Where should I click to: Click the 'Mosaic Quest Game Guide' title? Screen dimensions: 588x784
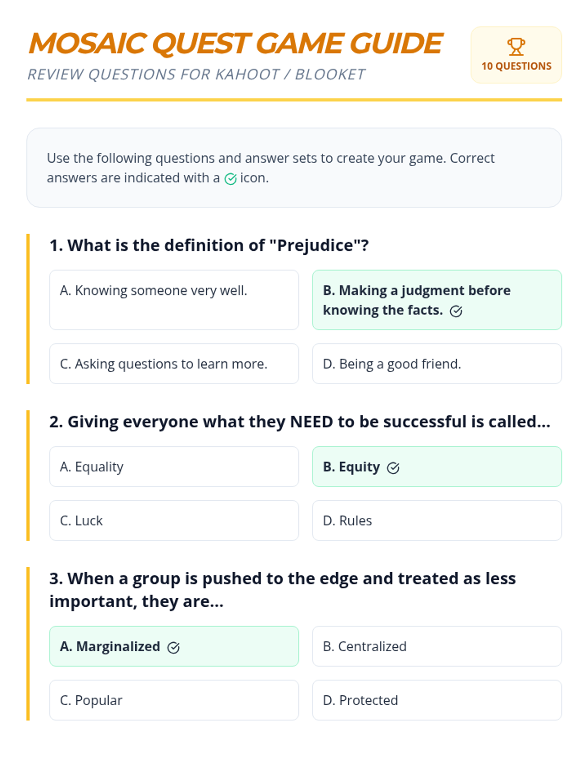(236, 43)
